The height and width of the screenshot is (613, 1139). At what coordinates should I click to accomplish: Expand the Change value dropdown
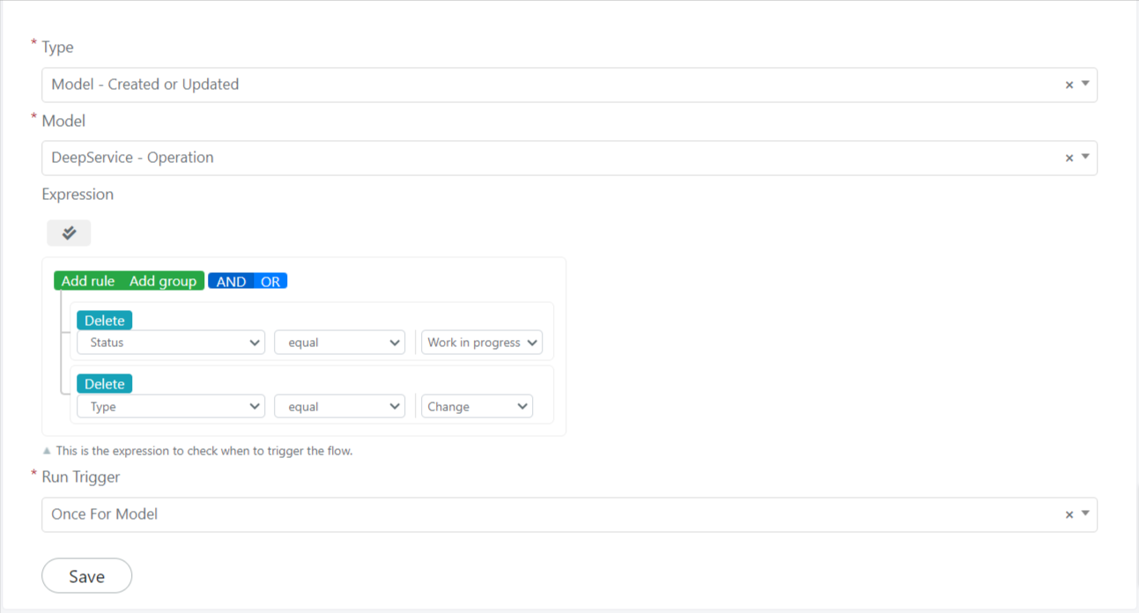point(477,406)
